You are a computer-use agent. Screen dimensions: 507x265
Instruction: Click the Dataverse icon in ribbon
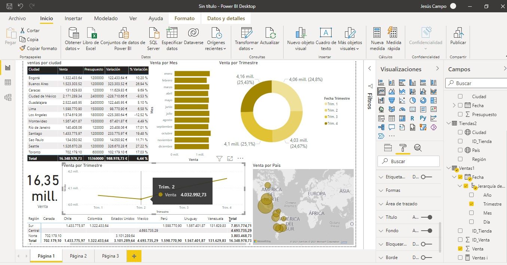[x=193, y=34]
